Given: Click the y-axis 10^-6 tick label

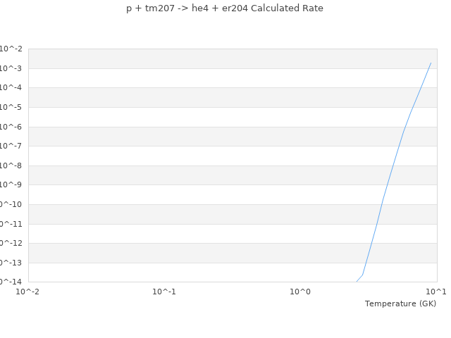Looking at the screenshot, I should coord(11,127).
